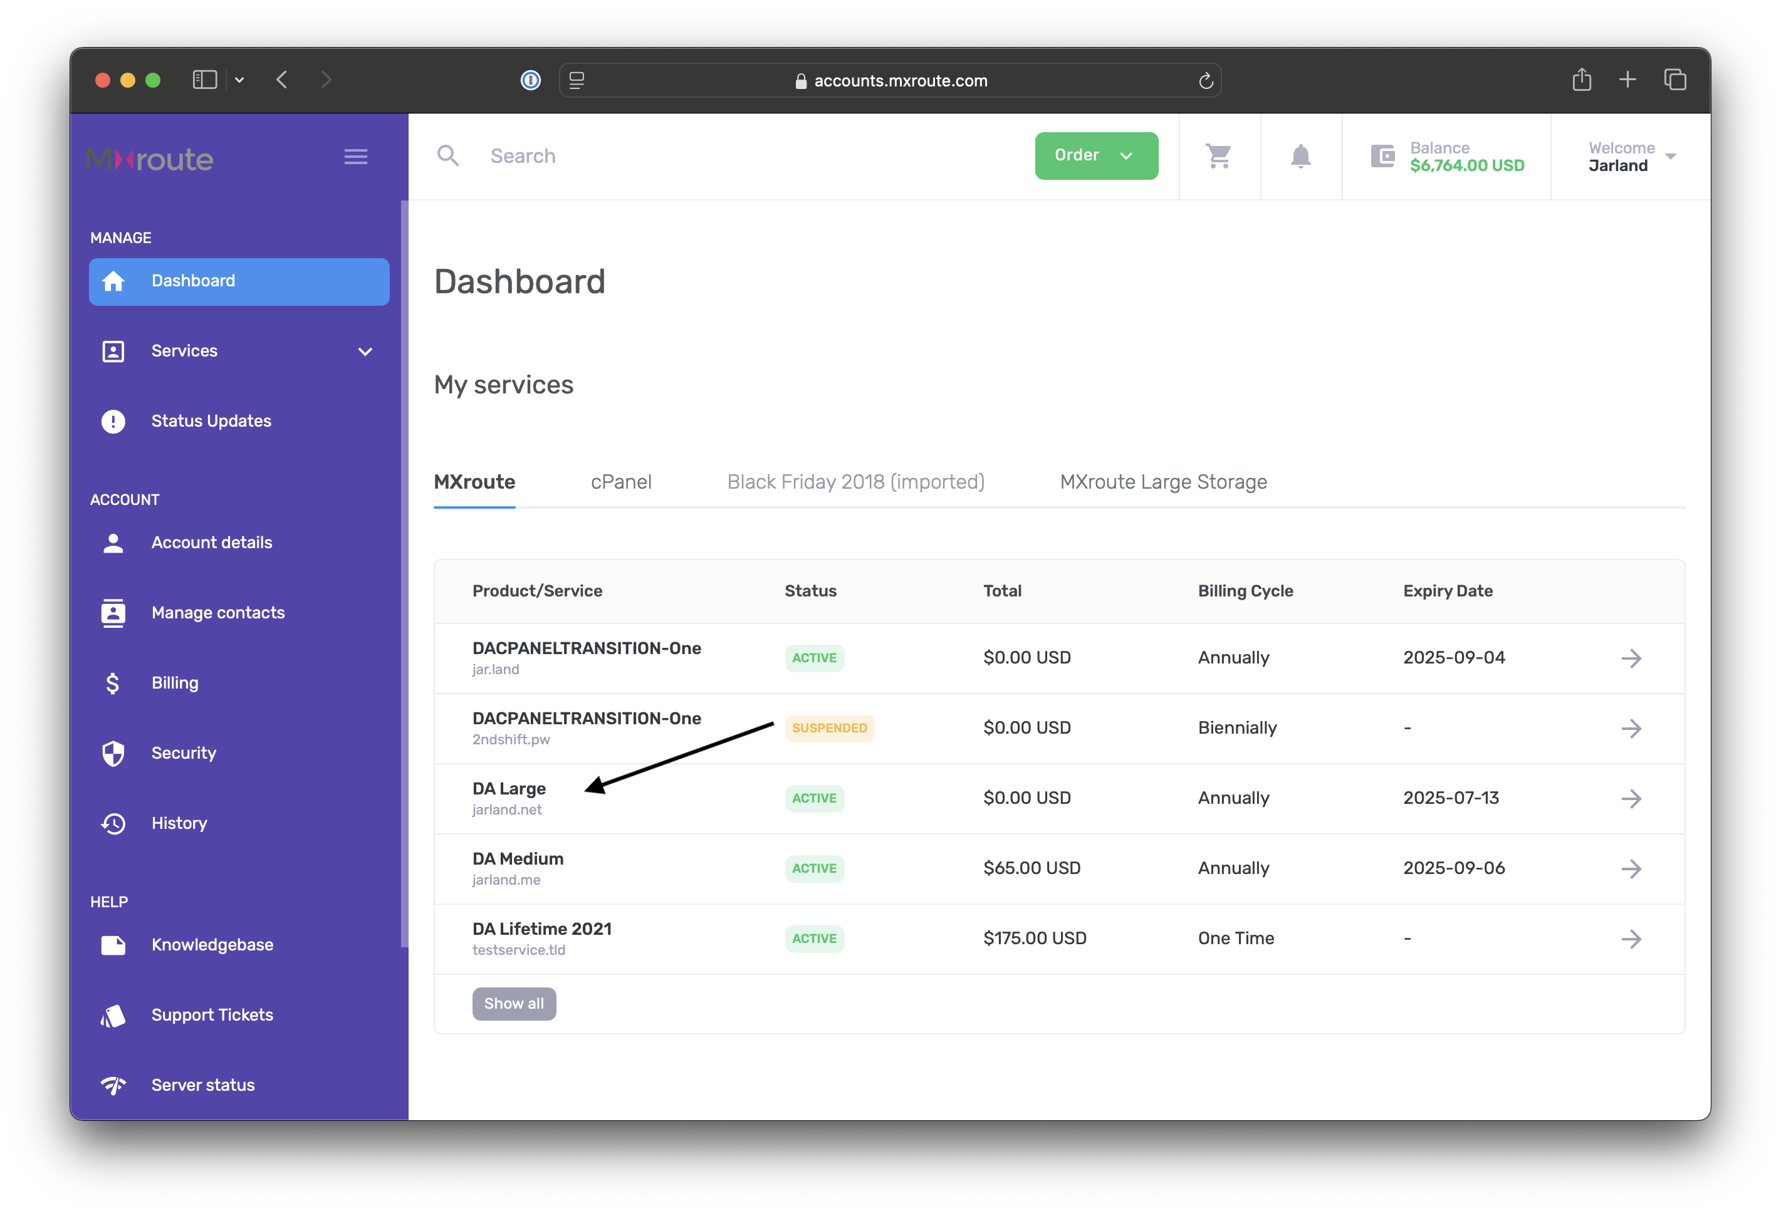
Task: Click the DA Lifetime 2021 service name
Action: 542,929
